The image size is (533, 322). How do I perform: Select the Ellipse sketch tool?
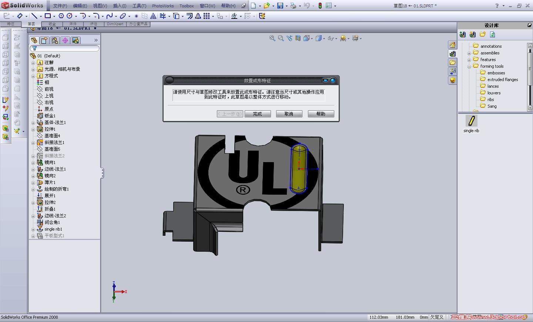point(123,16)
